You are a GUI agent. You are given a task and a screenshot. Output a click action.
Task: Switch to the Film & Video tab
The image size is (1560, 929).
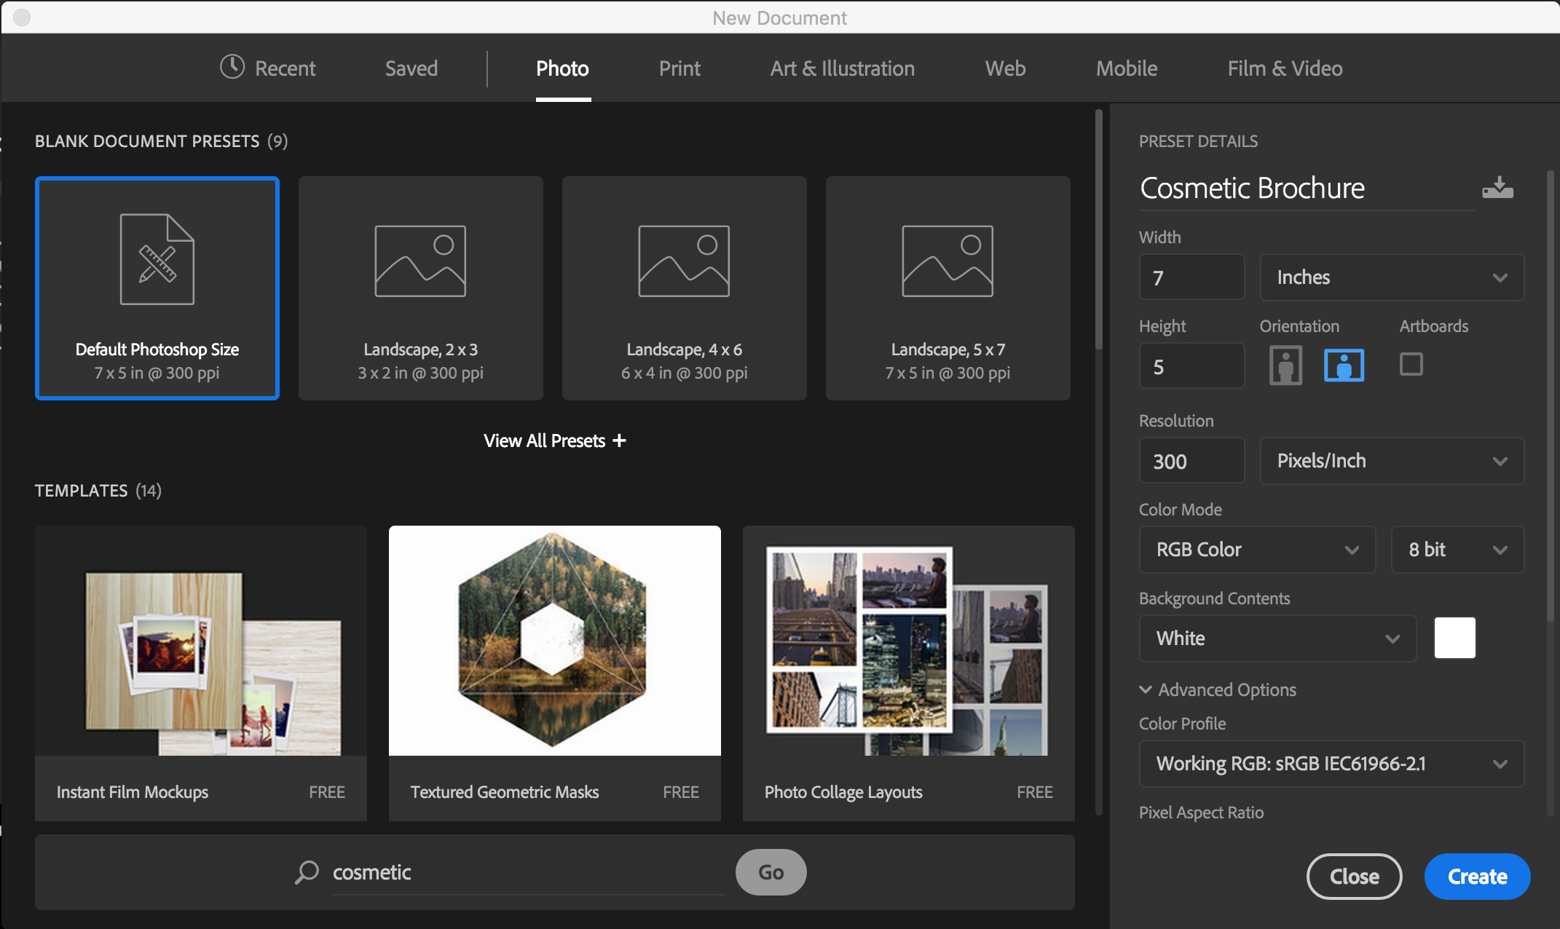click(x=1285, y=68)
